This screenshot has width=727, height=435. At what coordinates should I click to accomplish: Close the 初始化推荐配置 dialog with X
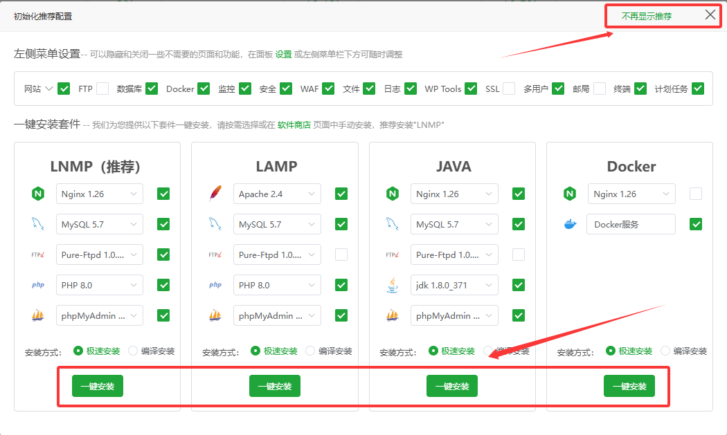pyautogui.click(x=710, y=15)
